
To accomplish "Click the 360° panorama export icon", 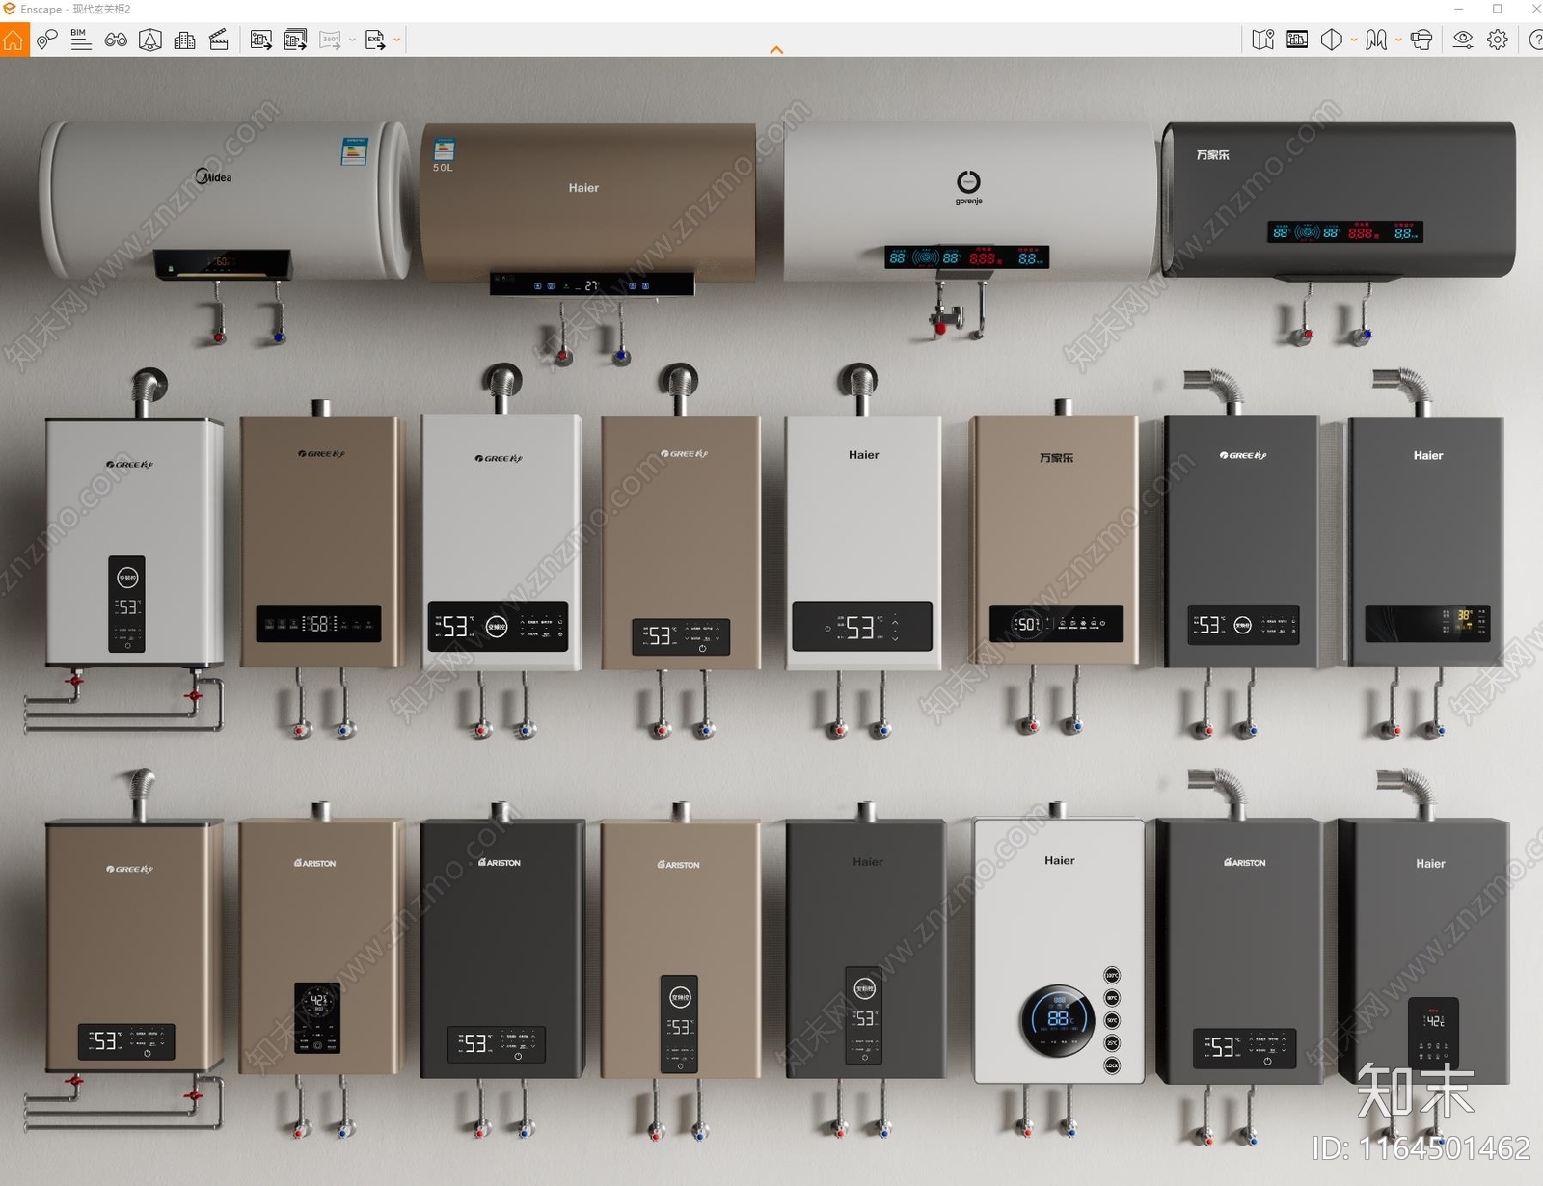I will [330, 40].
